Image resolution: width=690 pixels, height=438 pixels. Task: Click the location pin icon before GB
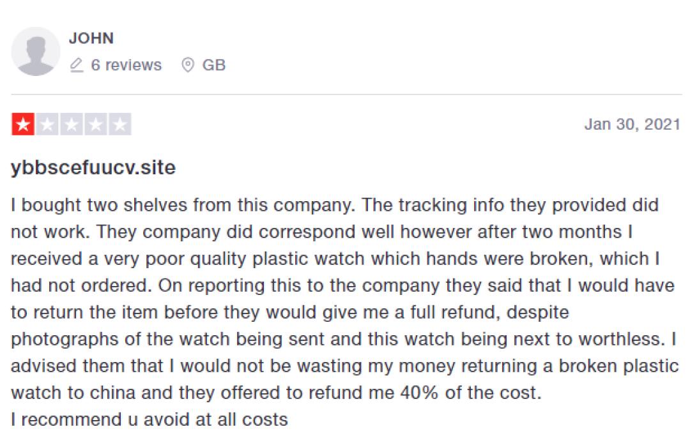pos(188,65)
